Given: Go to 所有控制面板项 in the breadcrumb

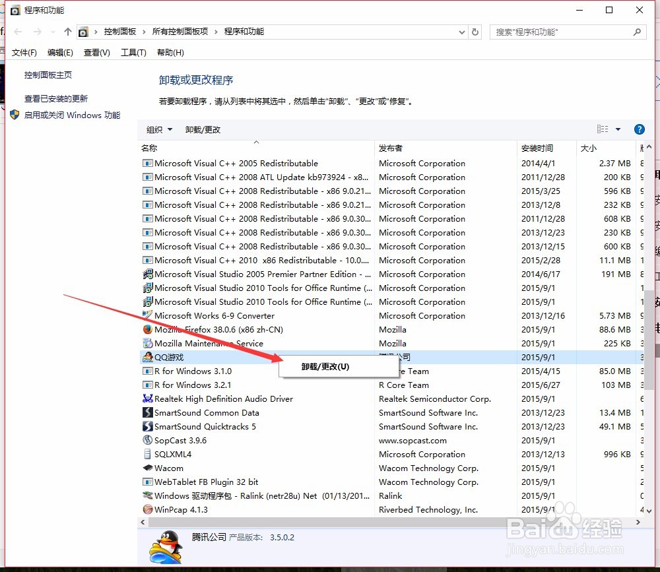Looking at the screenshot, I should point(180,32).
